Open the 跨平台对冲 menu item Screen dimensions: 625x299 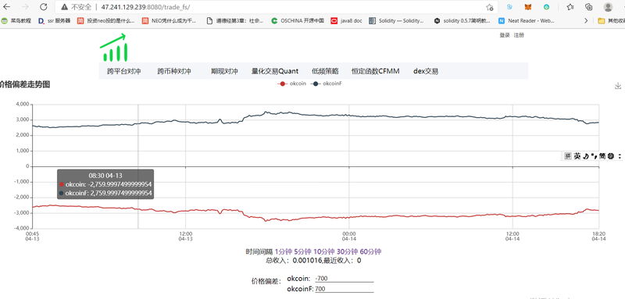click(124, 71)
